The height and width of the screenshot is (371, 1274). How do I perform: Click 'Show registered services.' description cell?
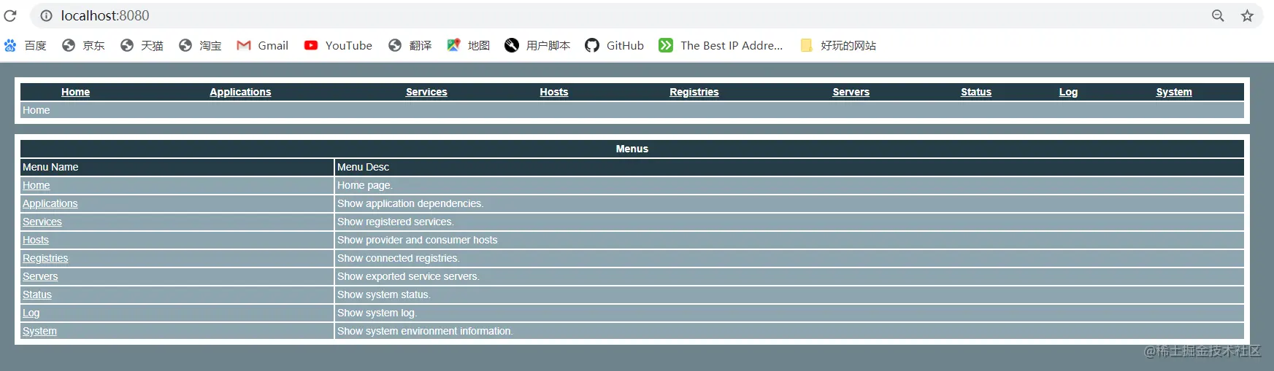789,222
